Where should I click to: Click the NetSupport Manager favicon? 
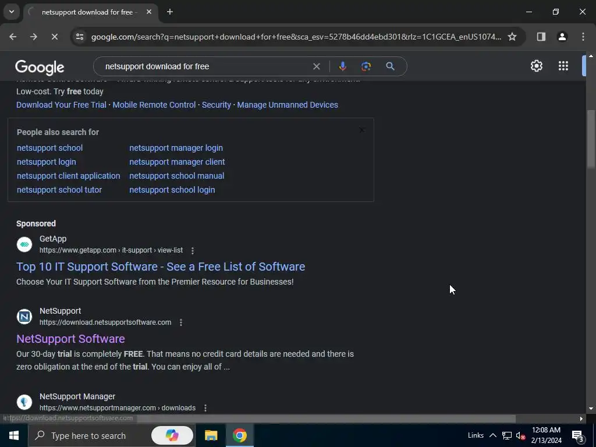24,402
